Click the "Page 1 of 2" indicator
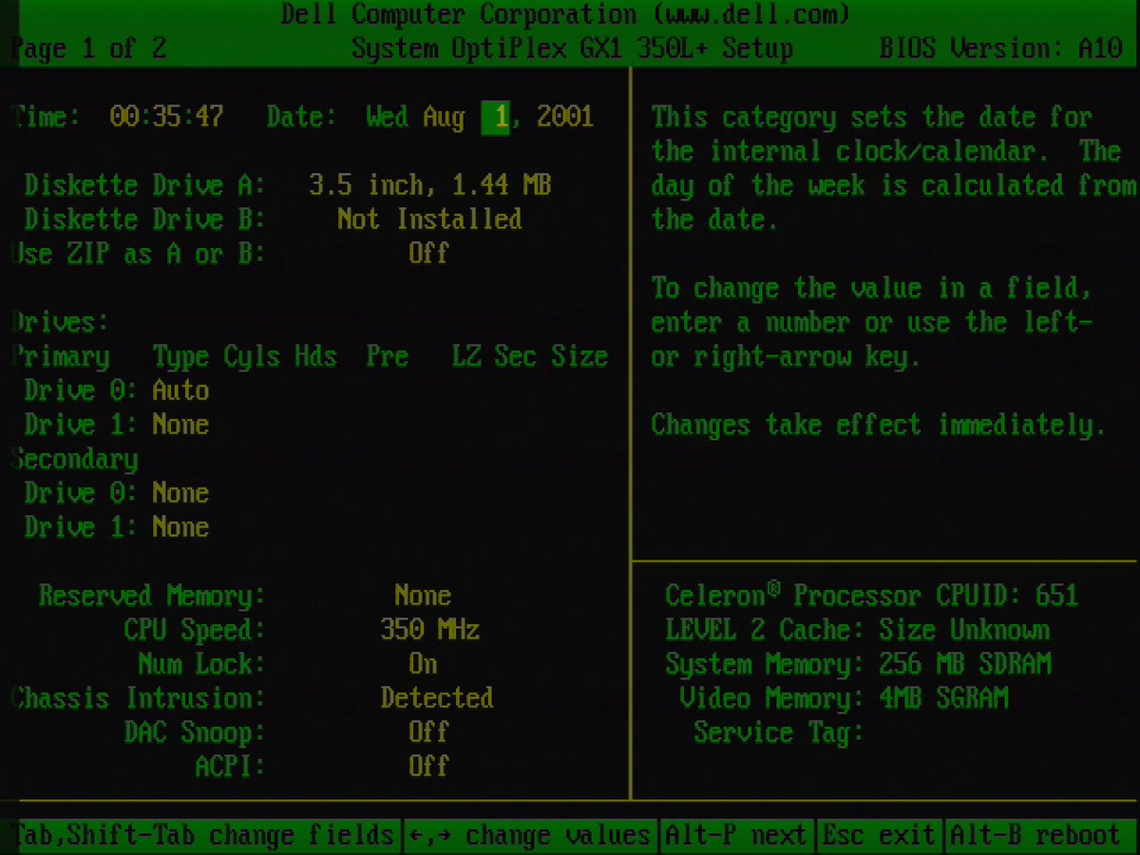The height and width of the screenshot is (855, 1140). (x=87, y=48)
